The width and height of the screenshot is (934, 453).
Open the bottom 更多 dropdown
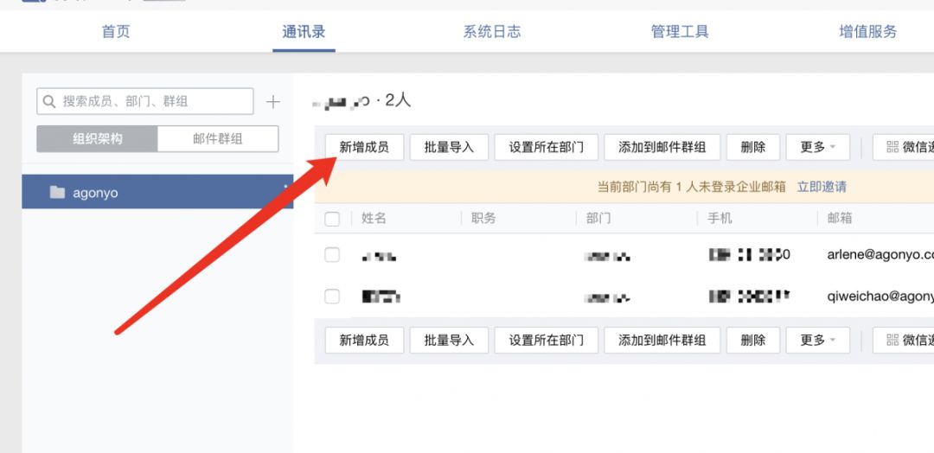[818, 340]
